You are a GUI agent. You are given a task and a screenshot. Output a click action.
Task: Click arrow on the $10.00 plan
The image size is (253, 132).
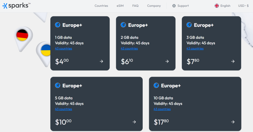click(134, 122)
